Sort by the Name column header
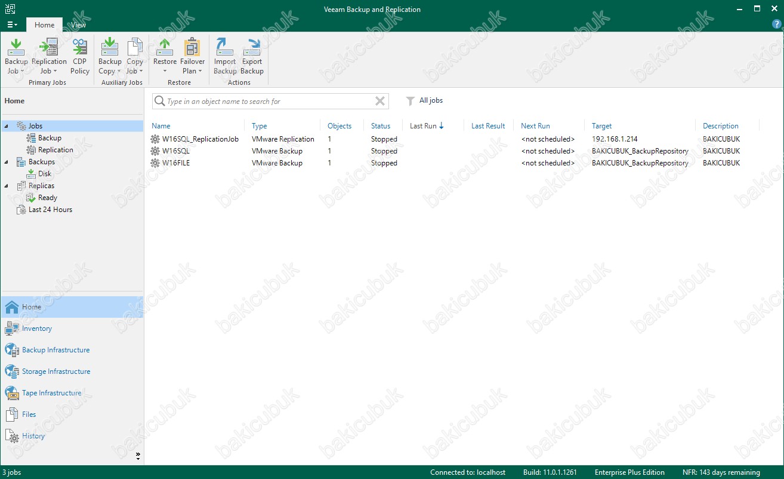The height and width of the screenshot is (479, 784). (x=161, y=126)
